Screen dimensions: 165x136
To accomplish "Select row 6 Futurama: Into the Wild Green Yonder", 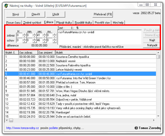I will (80, 78).
